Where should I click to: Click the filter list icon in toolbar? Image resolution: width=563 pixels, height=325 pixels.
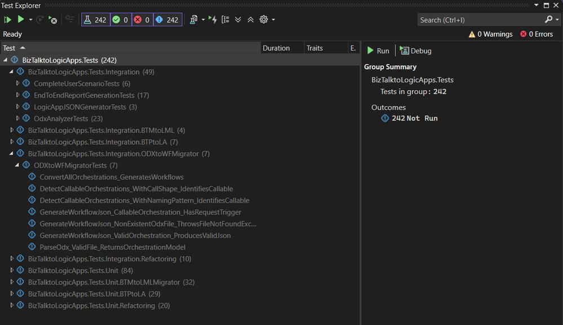tap(70, 19)
